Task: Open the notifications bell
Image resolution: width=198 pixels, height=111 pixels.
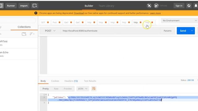Action: pos(196,6)
